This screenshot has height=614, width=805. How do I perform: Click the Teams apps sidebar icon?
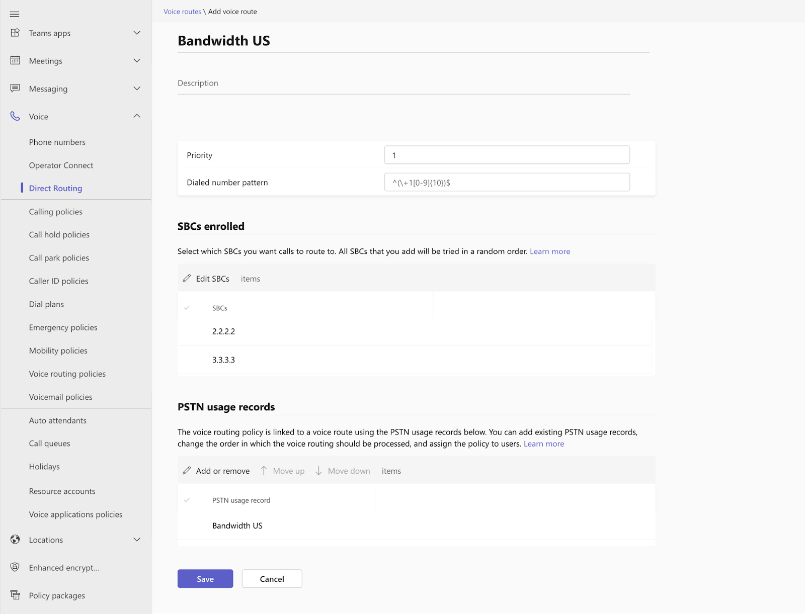(x=15, y=33)
